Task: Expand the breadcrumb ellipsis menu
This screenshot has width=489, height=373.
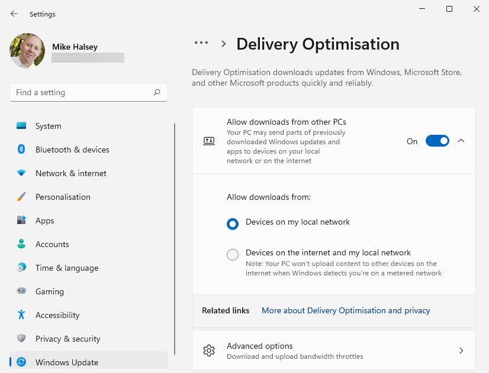Action: 201,43
